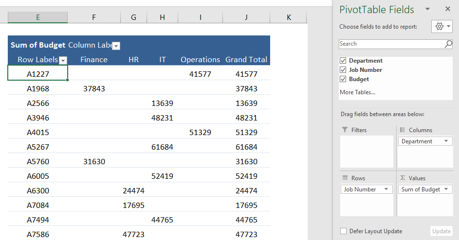The height and width of the screenshot is (240, 459).
Task: Click into the field Search box
Action: [391, 44]
